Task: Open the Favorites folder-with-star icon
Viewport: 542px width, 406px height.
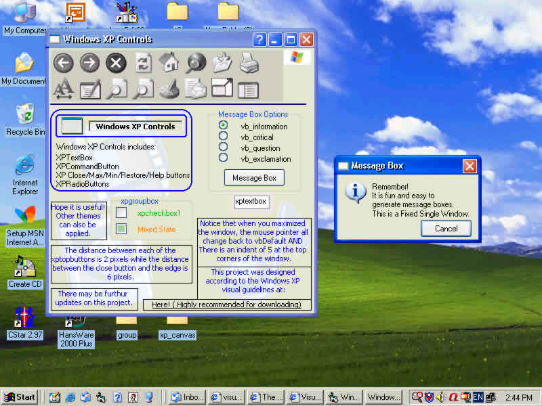Action: pyautogui.click(x=222, y=64)
